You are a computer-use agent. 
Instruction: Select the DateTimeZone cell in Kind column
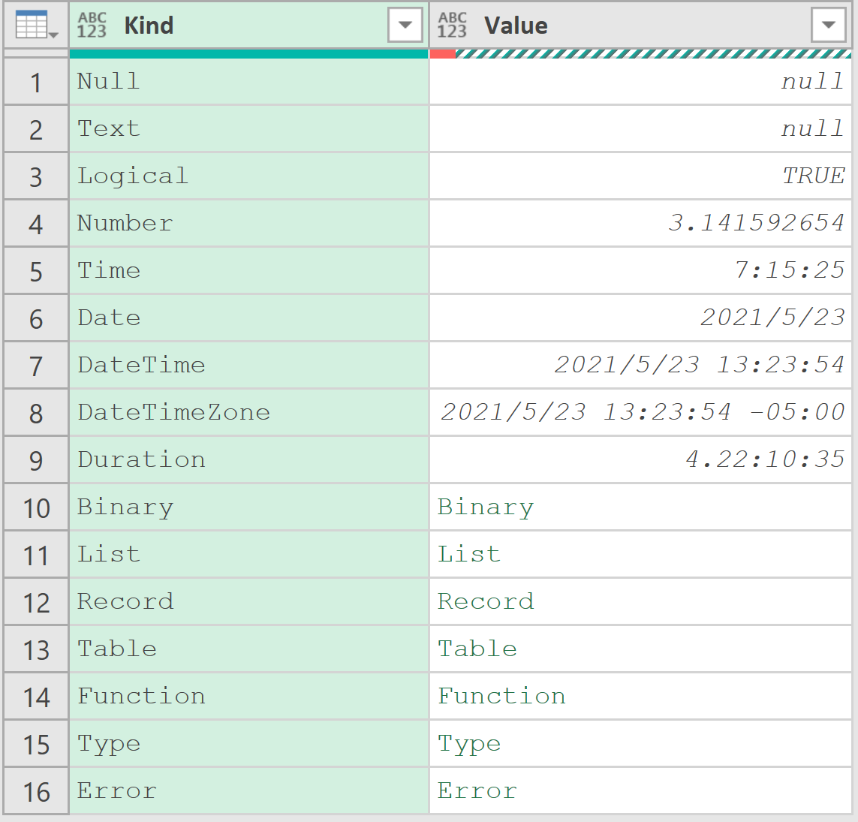point(249,413)
